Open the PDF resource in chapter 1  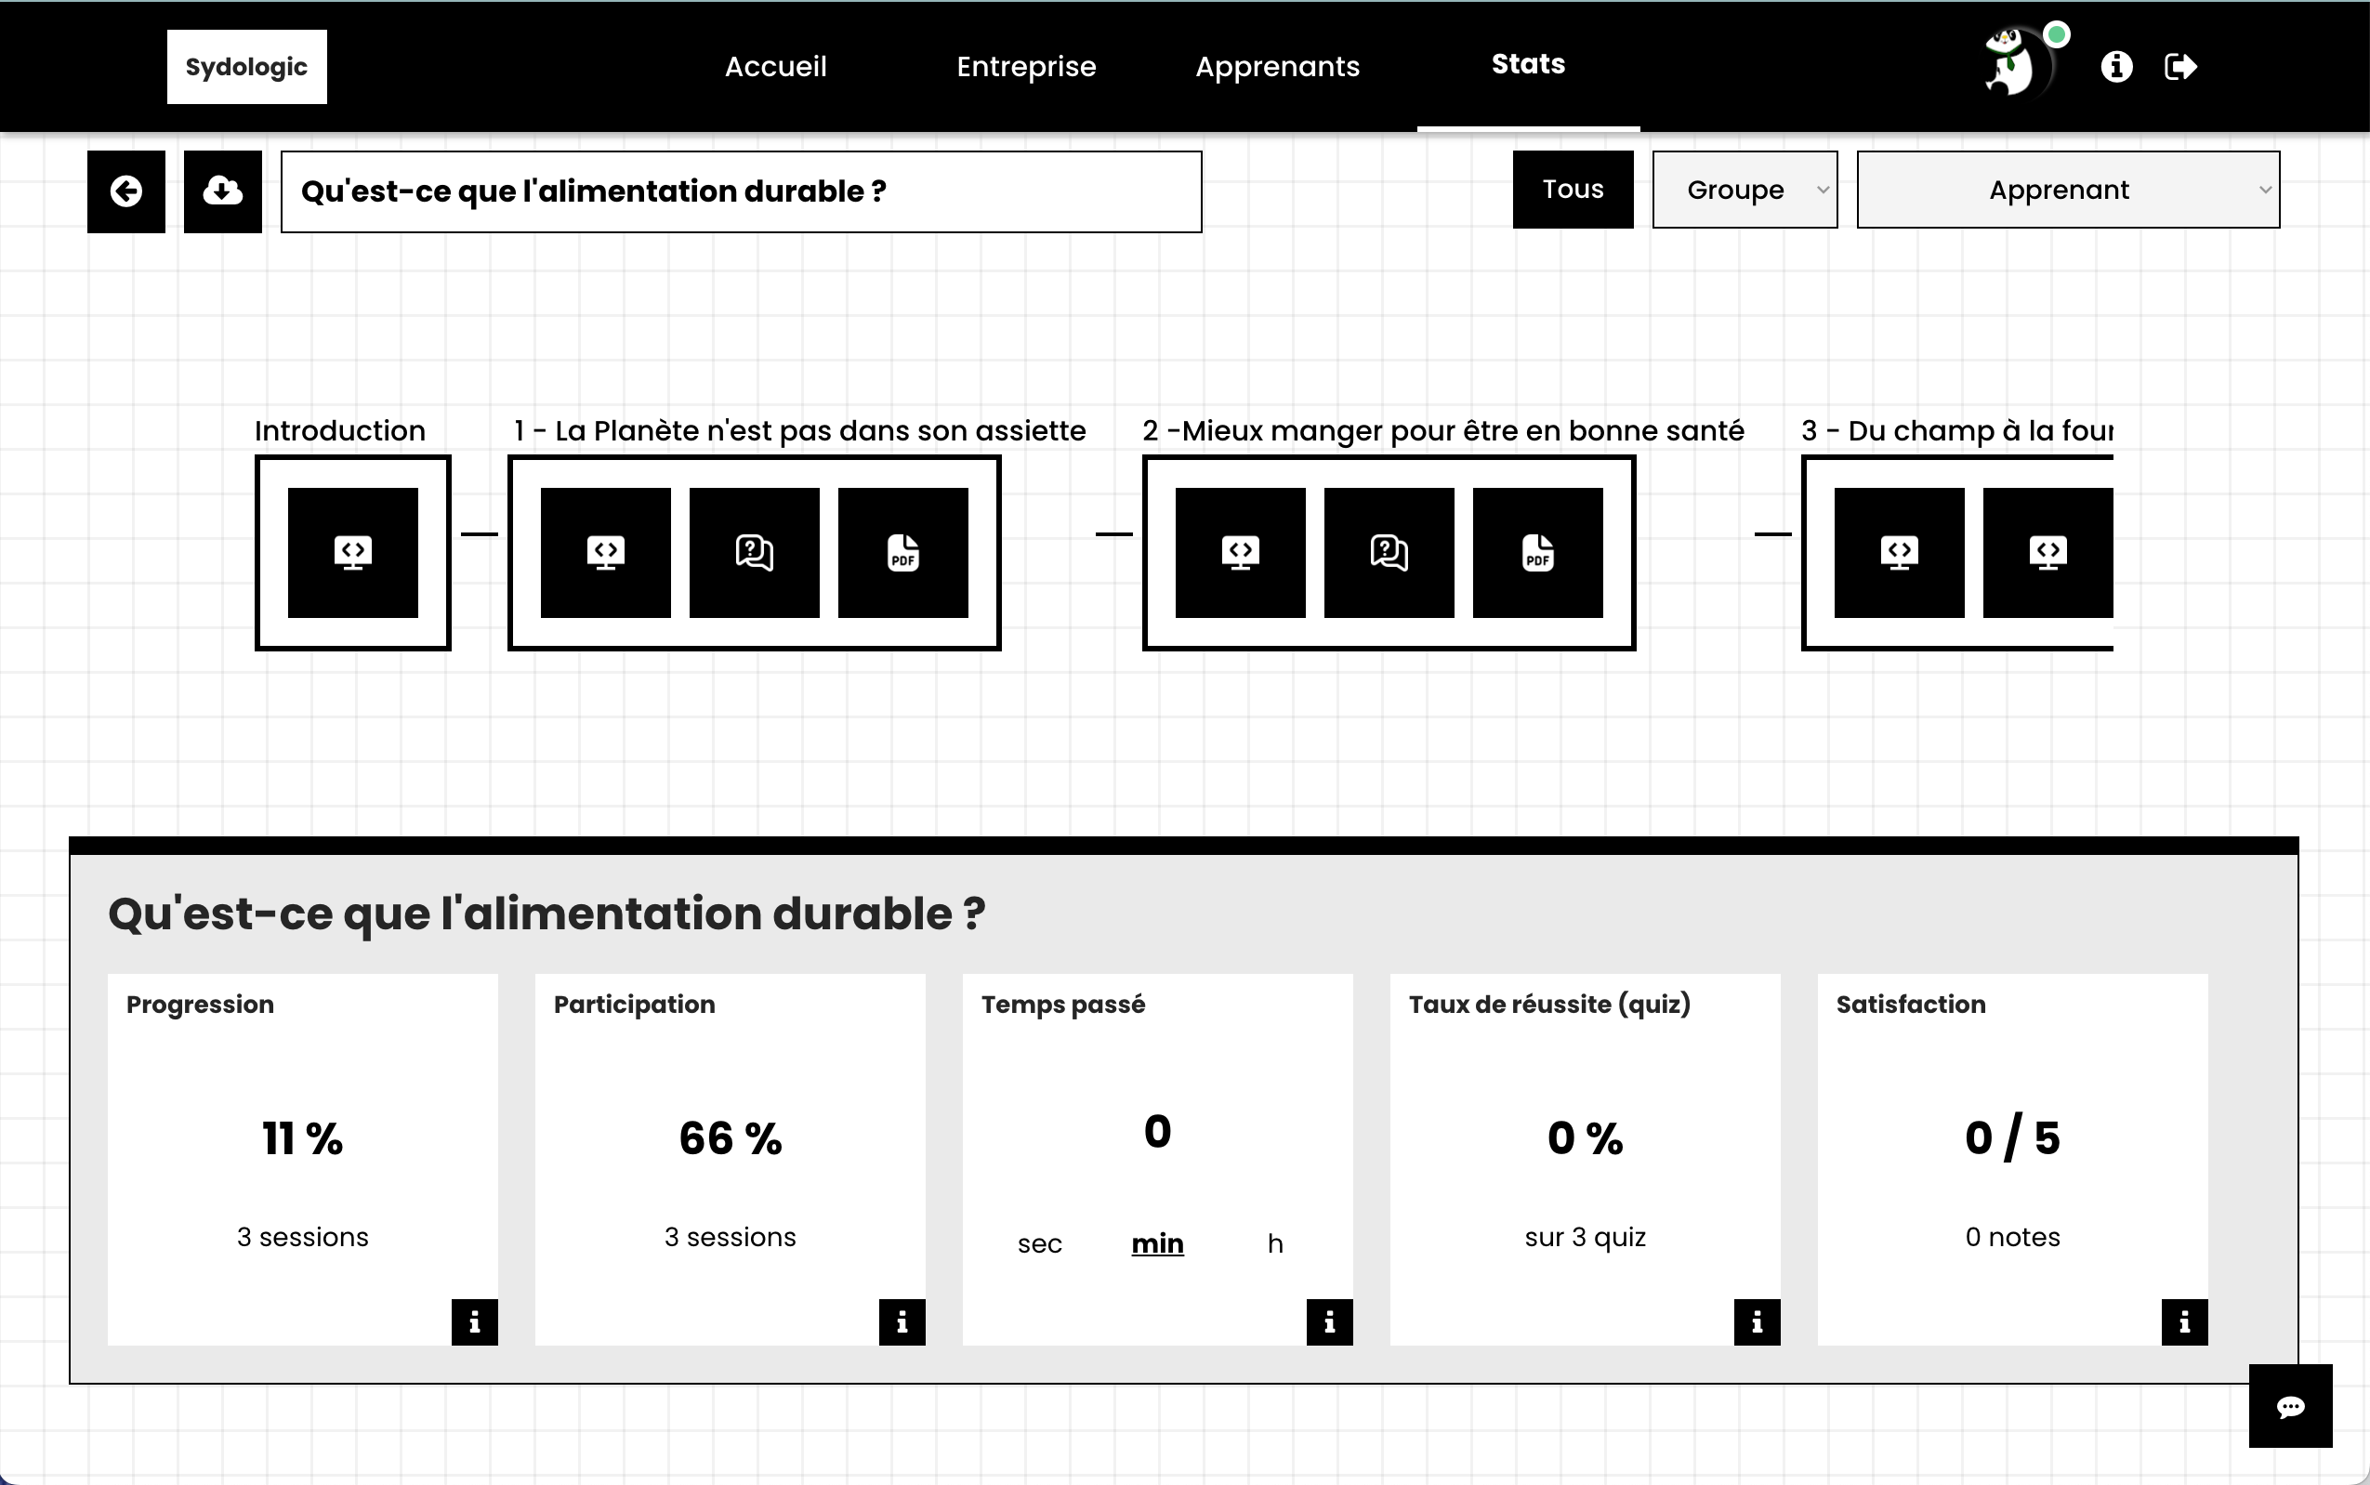(x=902, y=552)
